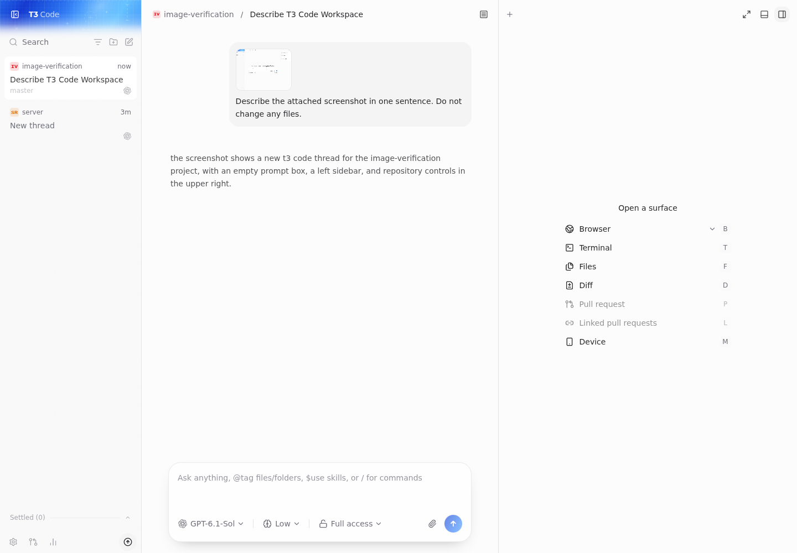Click the bar chart usage icon
This screenshot has width=797, height=553.
click(x=53, y=542)
